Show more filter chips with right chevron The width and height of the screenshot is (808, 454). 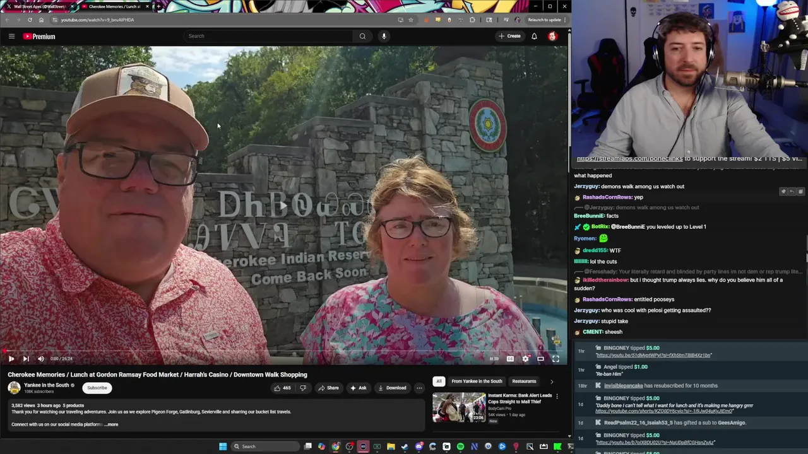pos(552,381)
